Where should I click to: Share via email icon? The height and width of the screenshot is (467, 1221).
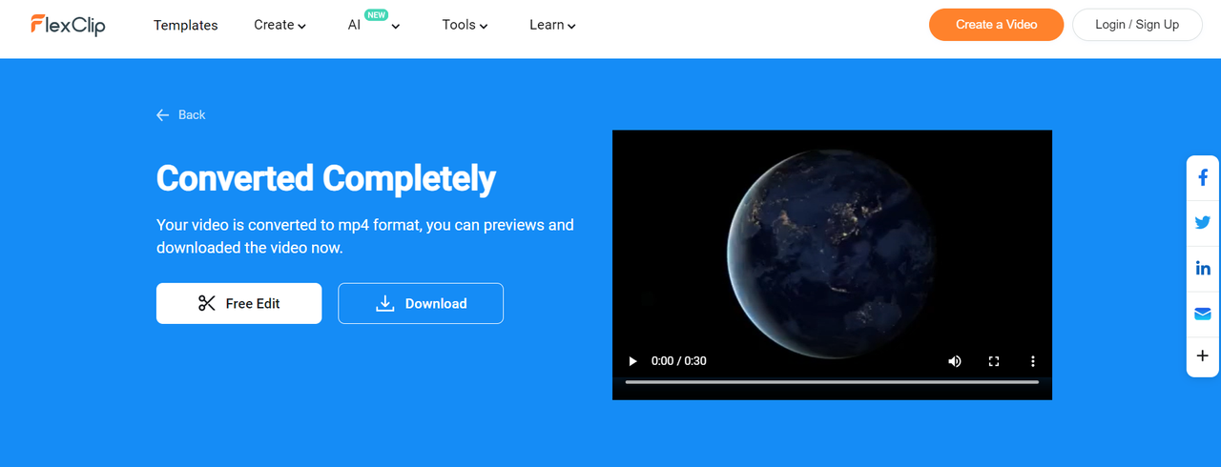1203,314
